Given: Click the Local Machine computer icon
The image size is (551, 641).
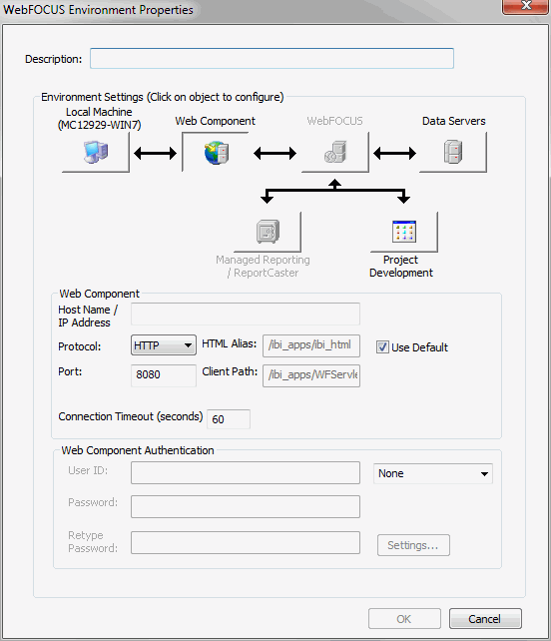Looking at the screenshot, I should pos(96,152).
